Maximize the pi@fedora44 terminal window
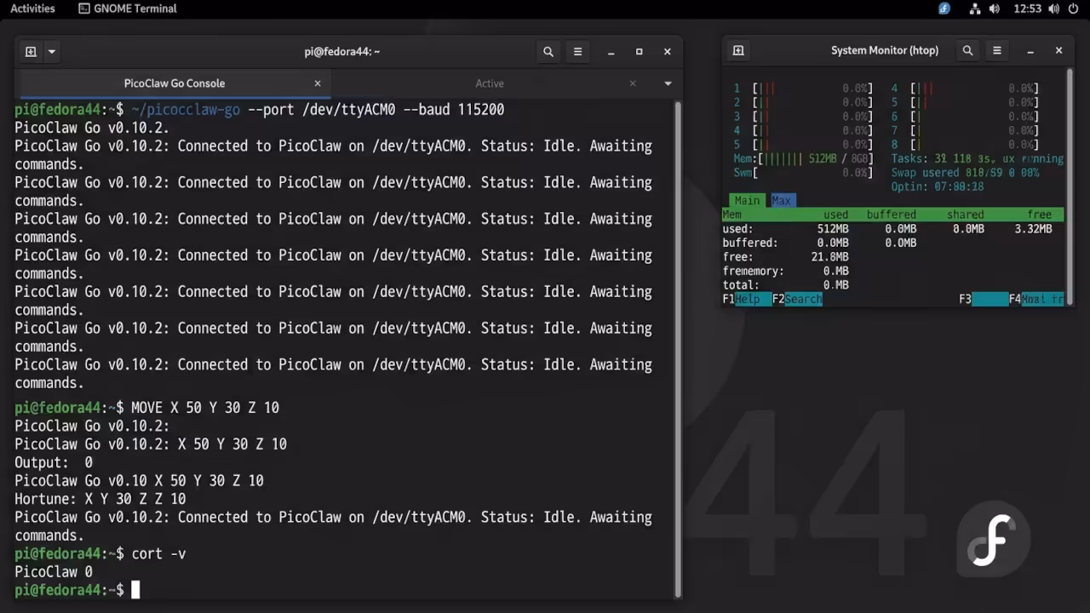The width and height of the screenshot is (1090, 613). click(639, 51)
